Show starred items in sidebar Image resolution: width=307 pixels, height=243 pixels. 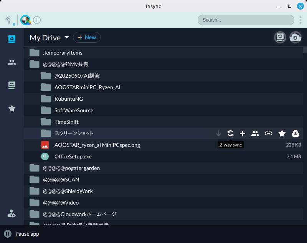(x=12, y=108)
